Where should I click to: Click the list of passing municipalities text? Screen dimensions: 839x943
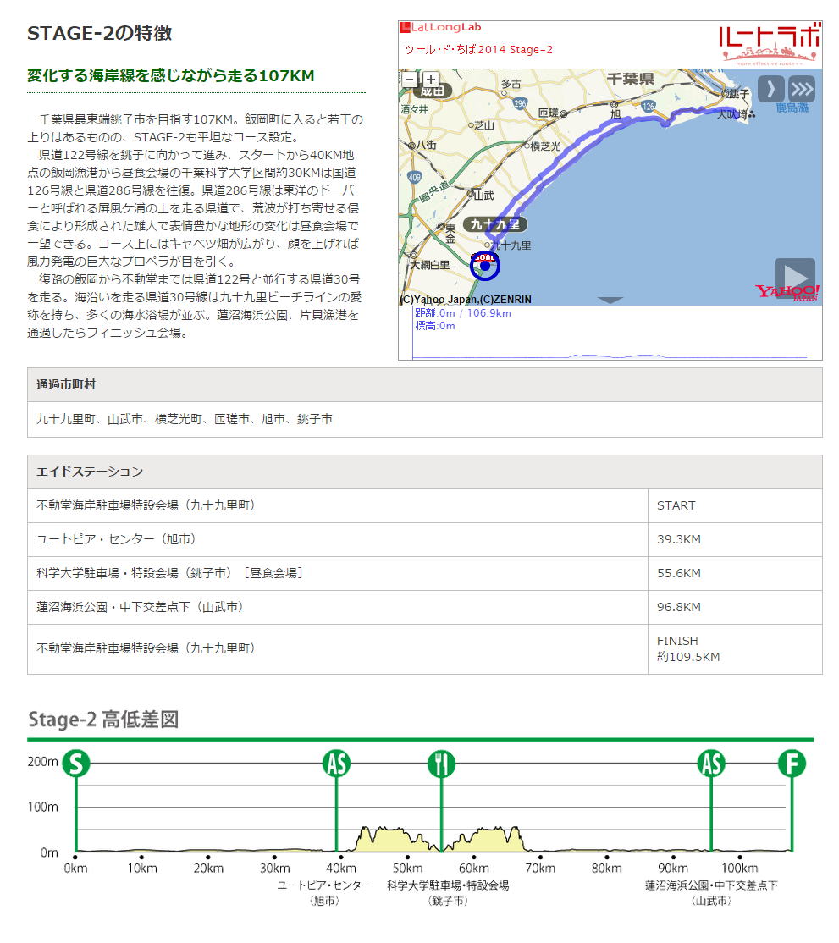(x=184, y=419)
